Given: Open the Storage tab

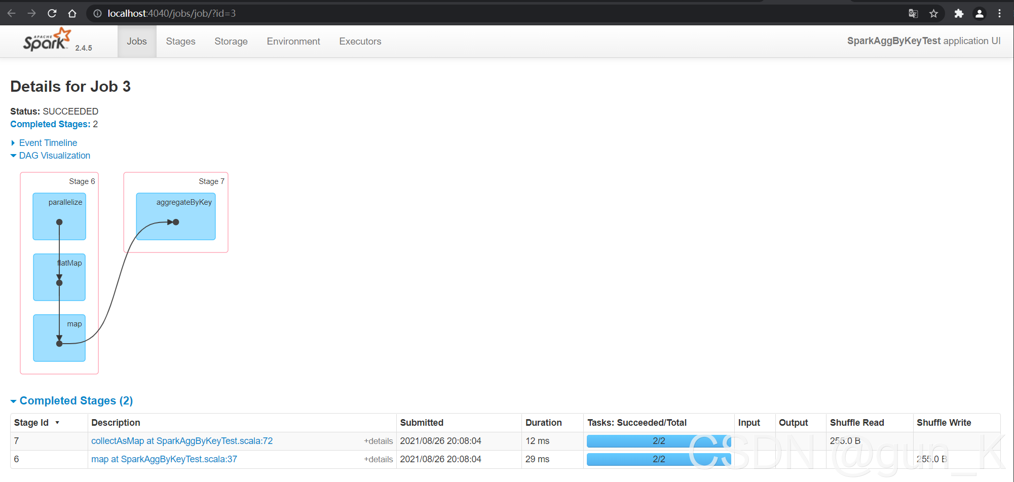Looking at the screenshot, I should click(x=231, y=42).
